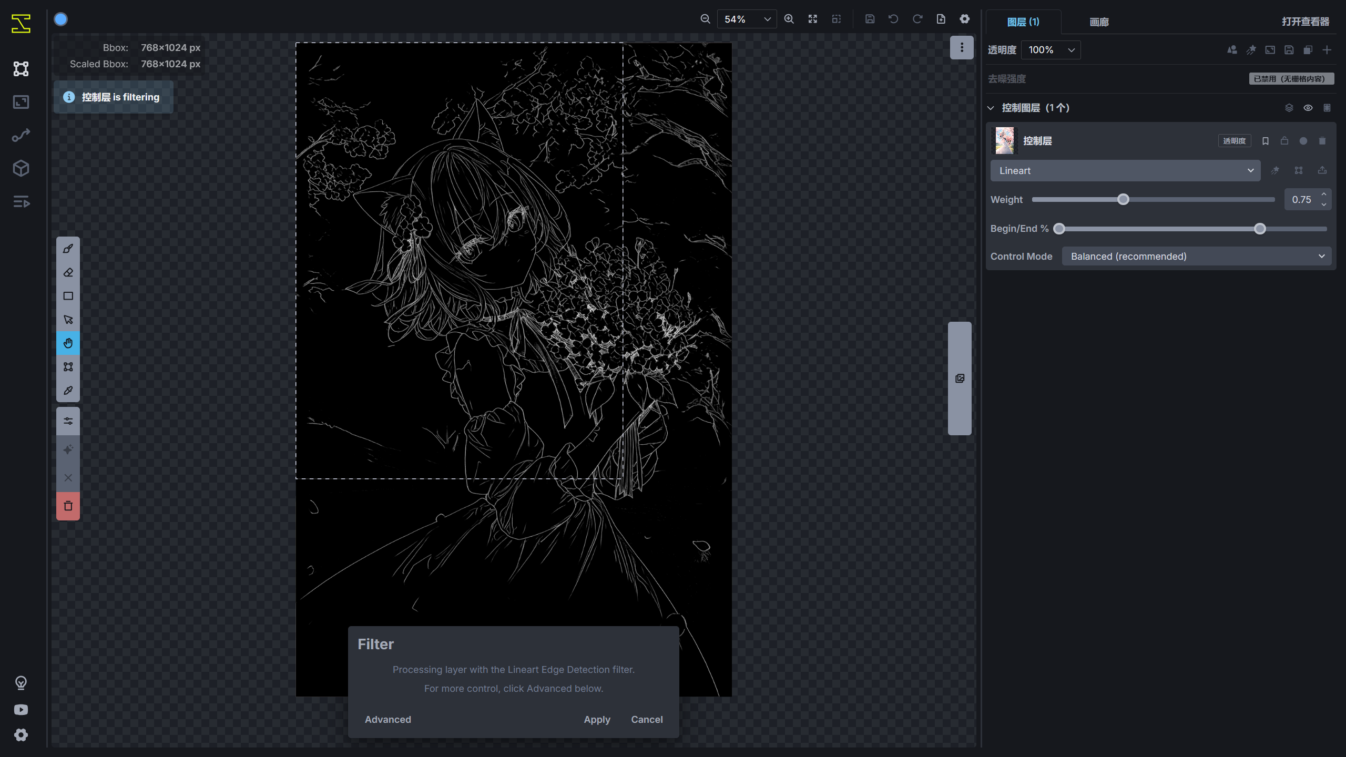1346x757 pixels.
Task: Toggle the lock on the 控制层 layer
Action: 1284,141
